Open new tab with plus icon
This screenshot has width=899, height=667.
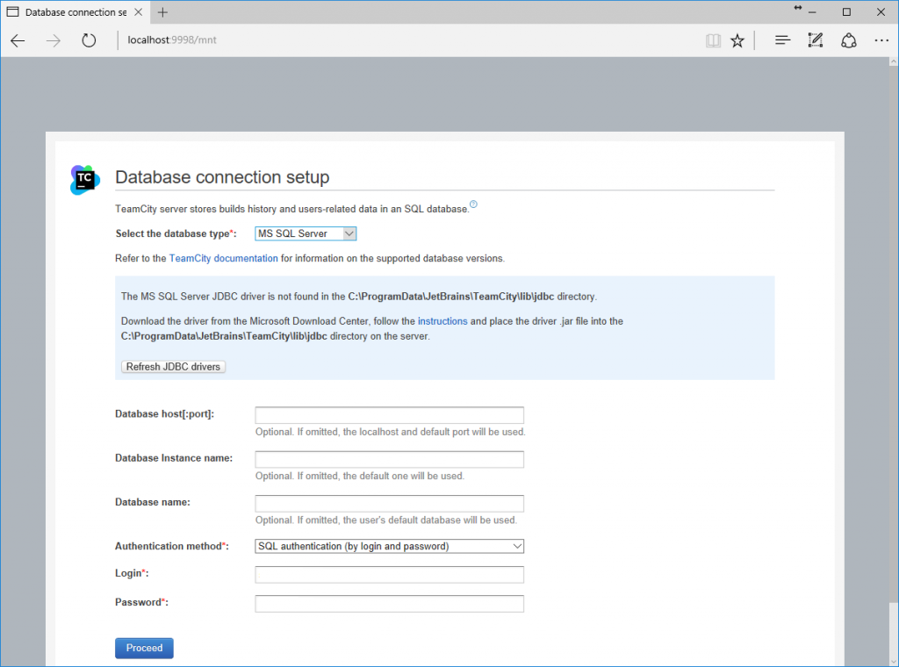point(162,12)
